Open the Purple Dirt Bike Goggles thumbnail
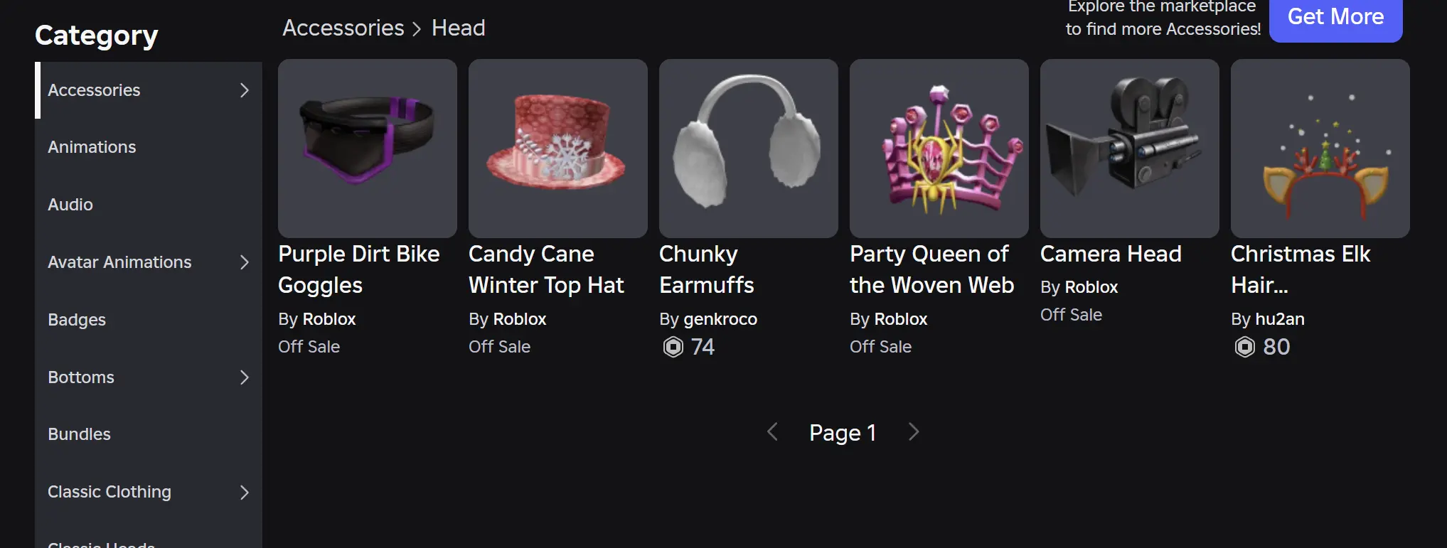The width and height of the screenshot is (1447, 548). pyautogui.click(x=367, y=148)
